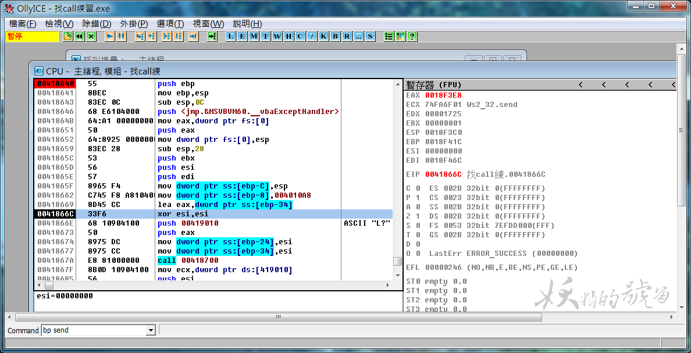The image size is (691, 353).
Task: Open the Log window with L button
Action: (x=230, y=36)
